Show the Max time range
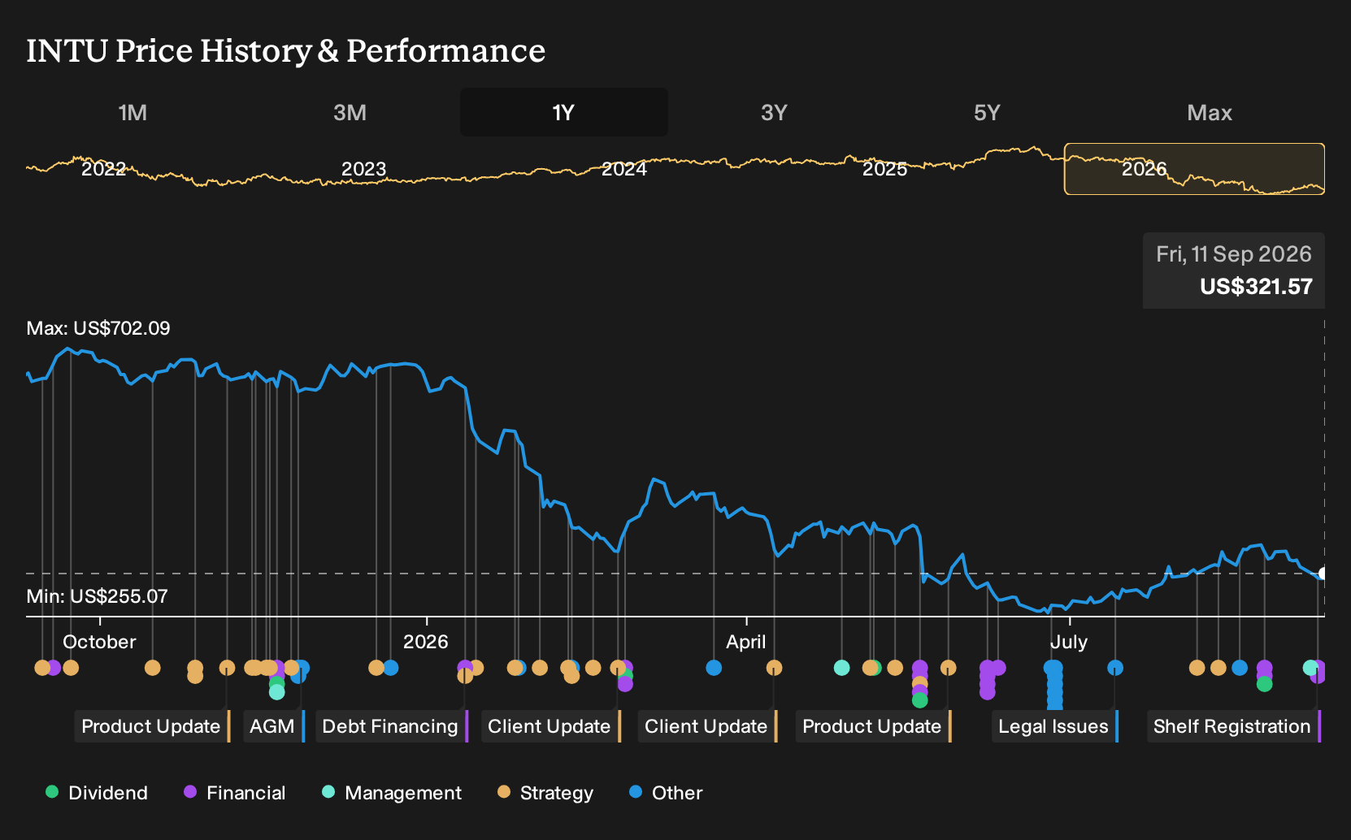The image size is (1351, 840). 1210,112
